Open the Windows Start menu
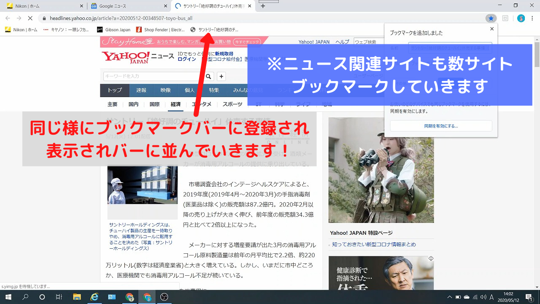The height and width of the screenshot is (304, 540). point(8,297)
